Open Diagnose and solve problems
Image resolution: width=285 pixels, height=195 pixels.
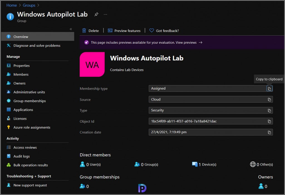[38, 45]
